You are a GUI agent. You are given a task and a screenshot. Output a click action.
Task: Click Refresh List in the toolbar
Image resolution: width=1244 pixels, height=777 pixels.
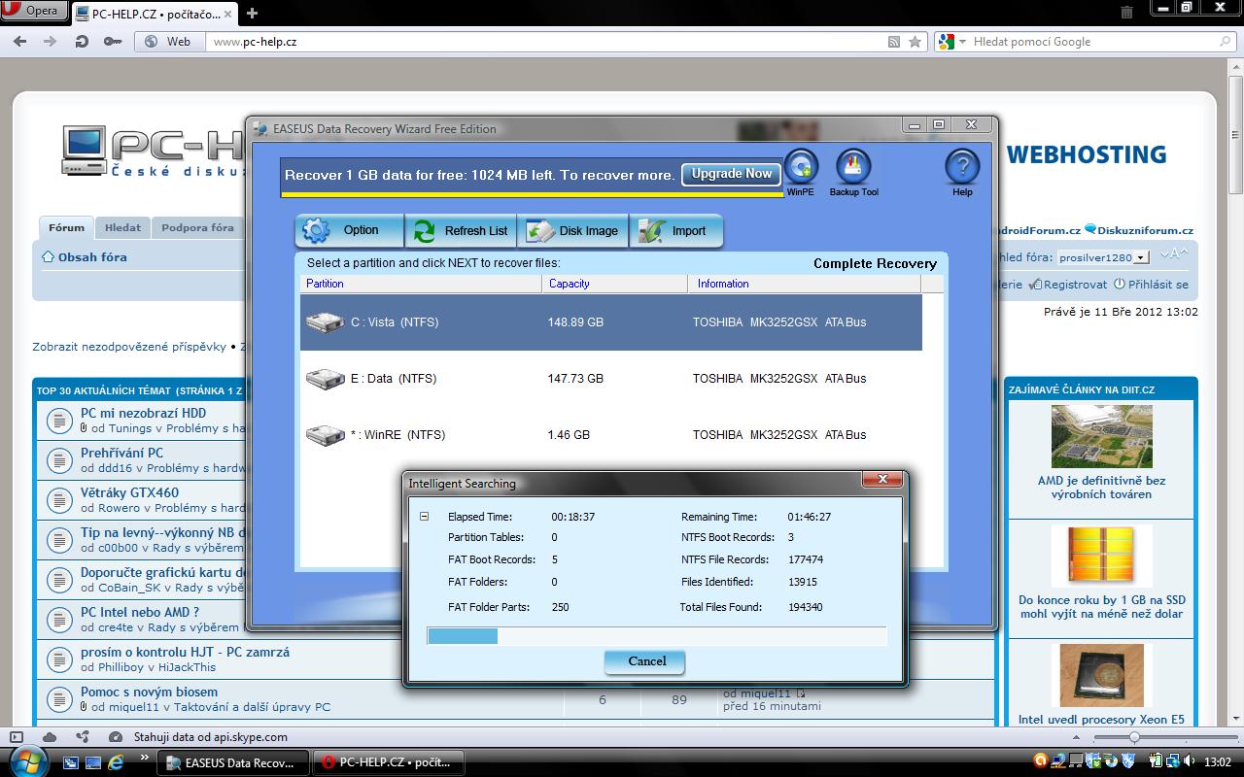461,231
